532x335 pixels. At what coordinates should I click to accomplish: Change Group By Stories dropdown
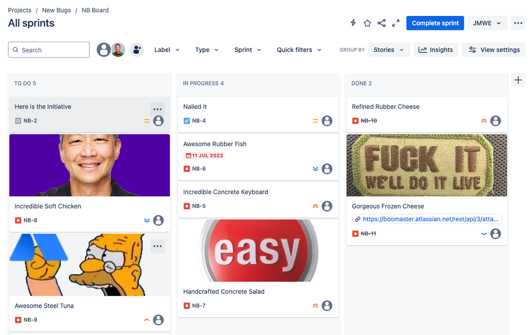(389, 50)
